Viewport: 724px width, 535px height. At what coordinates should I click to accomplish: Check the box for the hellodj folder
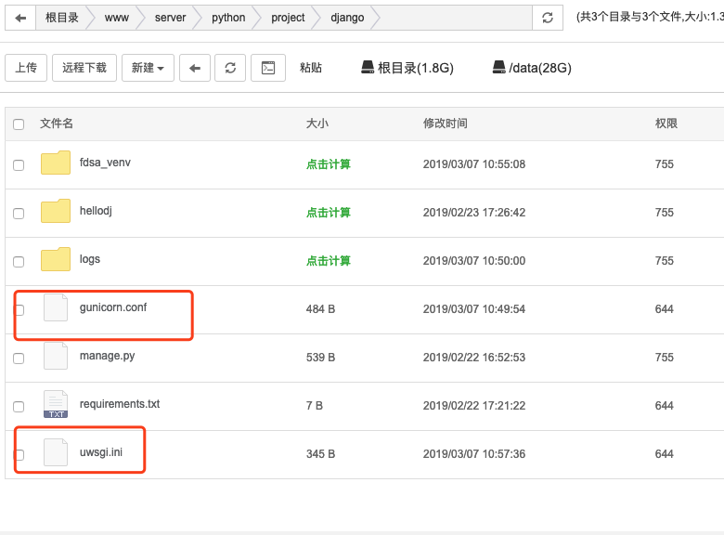19,214
